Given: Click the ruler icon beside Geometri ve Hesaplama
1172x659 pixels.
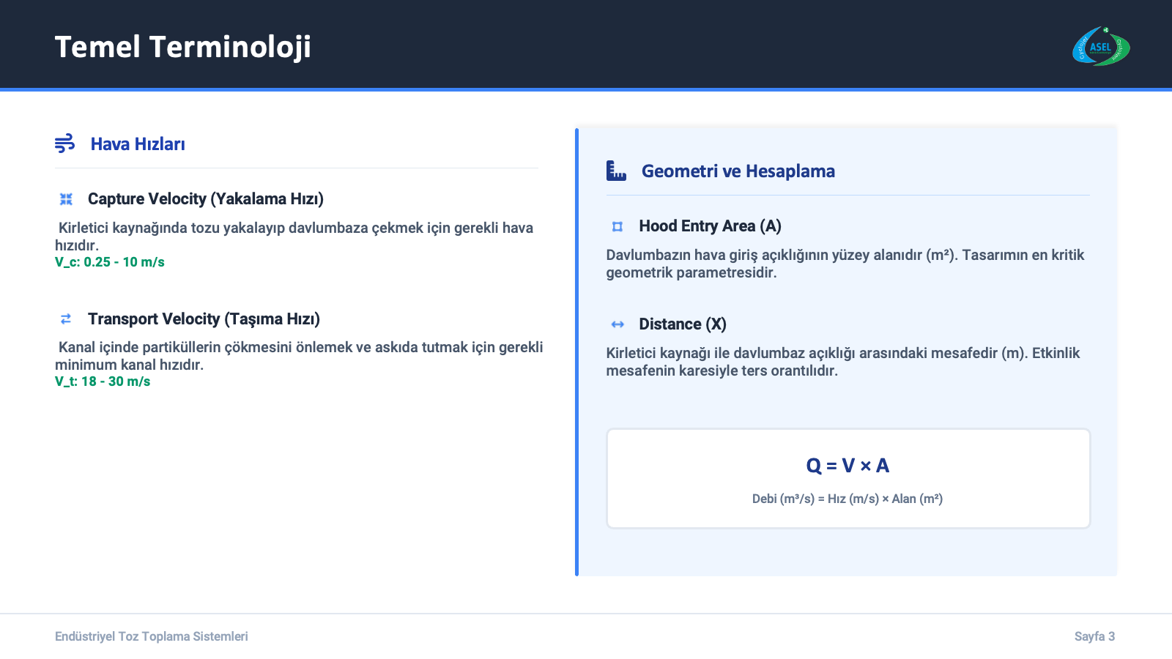Looking at the screenshot, I should [616, 171].
